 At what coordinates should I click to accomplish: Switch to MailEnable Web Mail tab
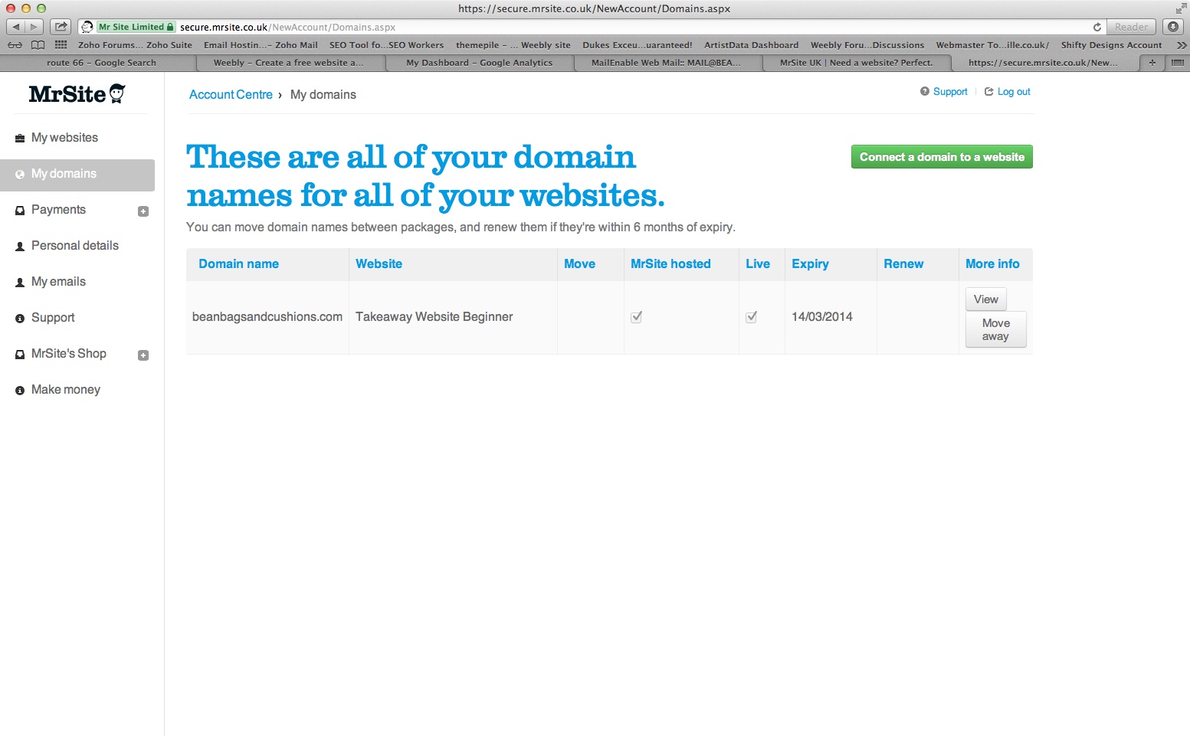666,63
